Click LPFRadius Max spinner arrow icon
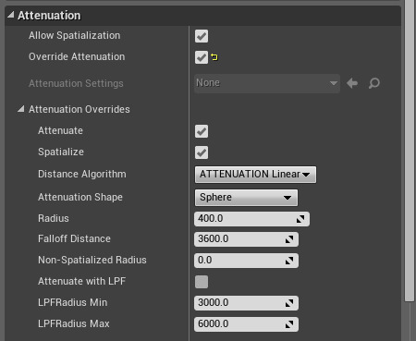This screenshot has width=416, height=341. [x=289, y=324]
